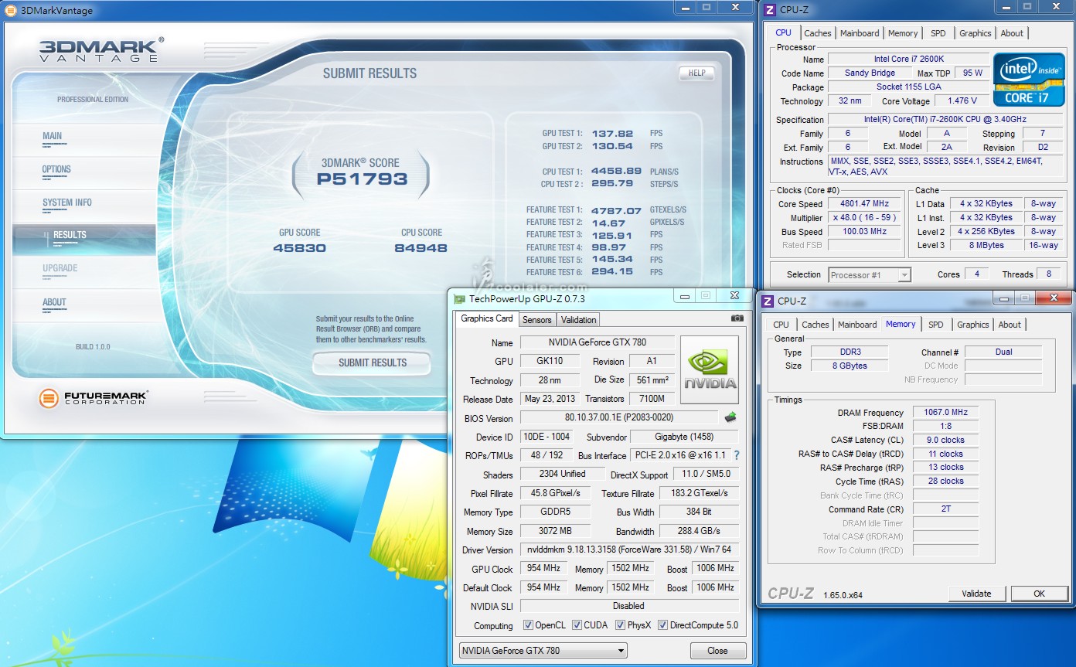The width and height of the screenshot is (1076, 667).
Task: Click the GPU TEST 1 result 137.82
Action: pyautogui.click(x=612, y=134)
